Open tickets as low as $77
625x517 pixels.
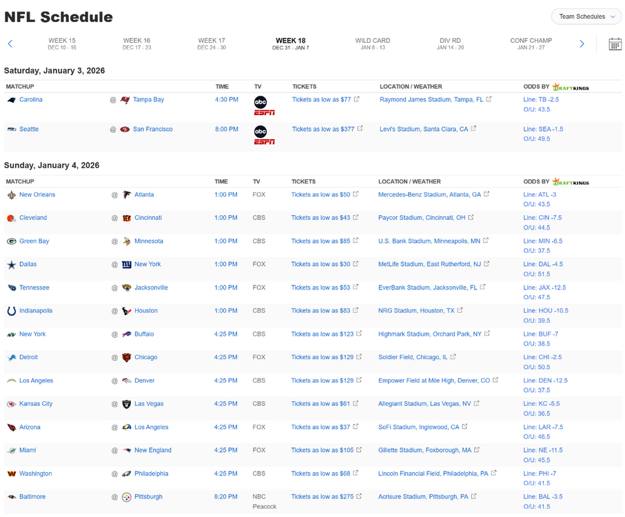[321, 100]
